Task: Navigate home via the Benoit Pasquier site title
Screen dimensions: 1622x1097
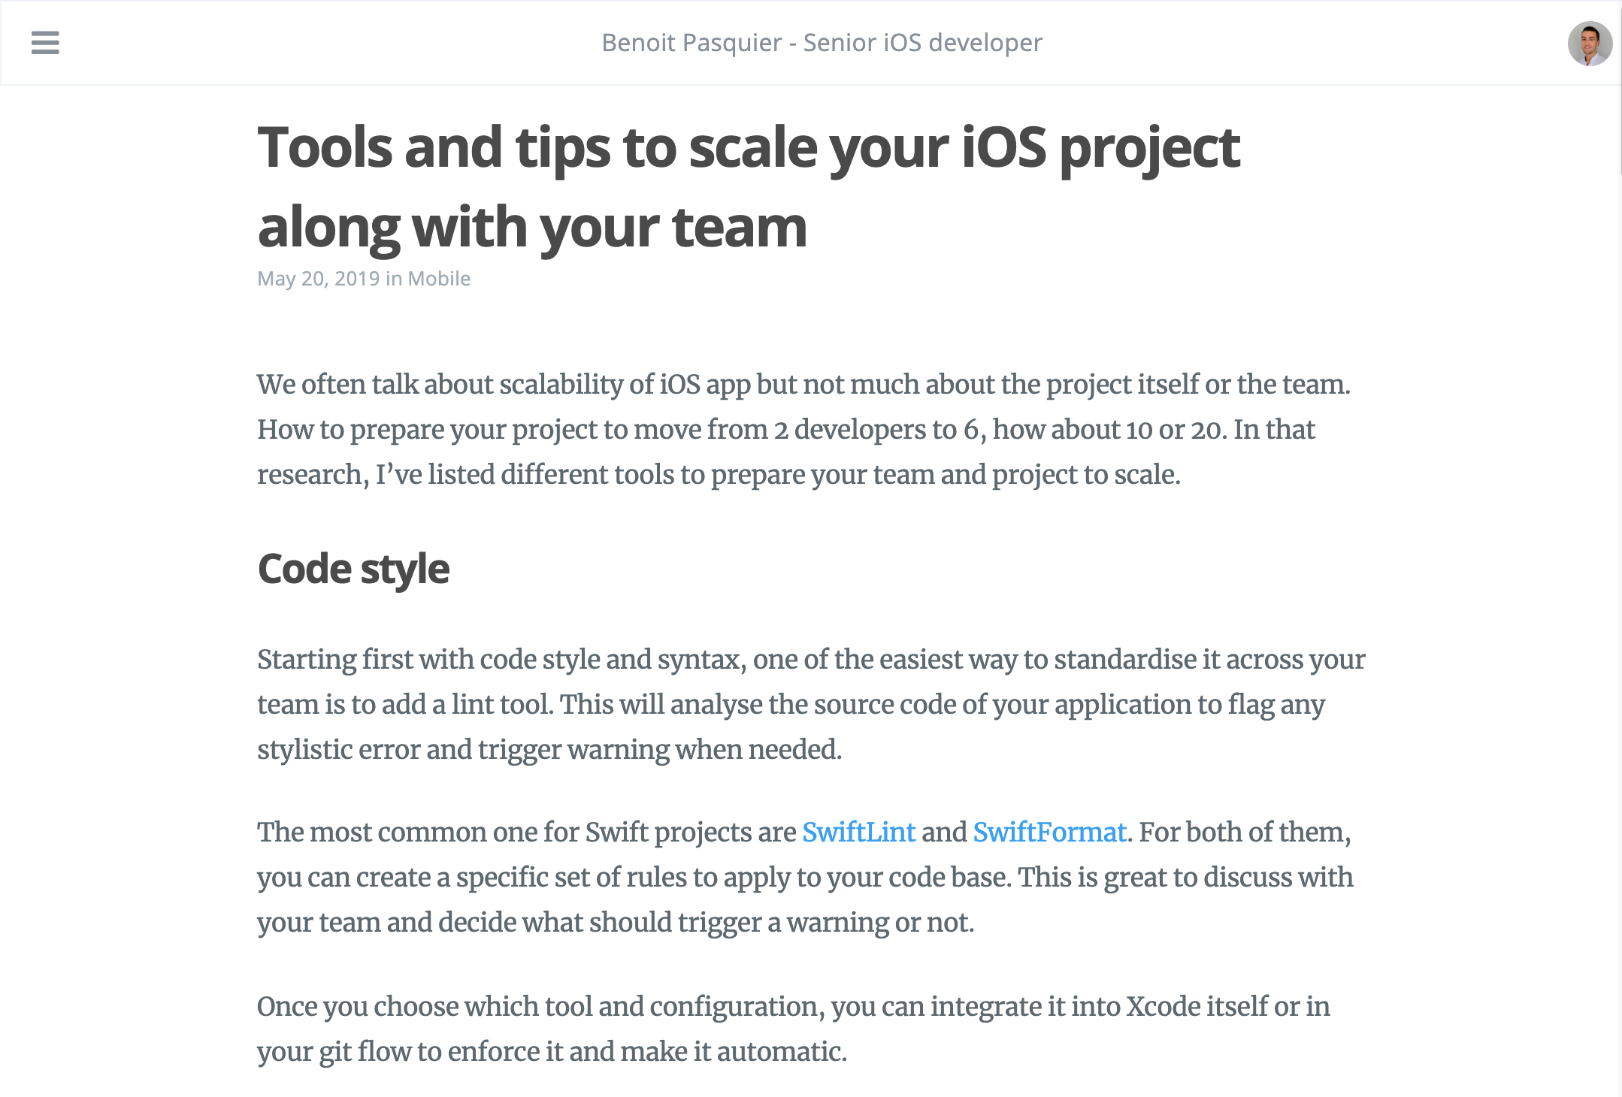Action: pos(821,43)
